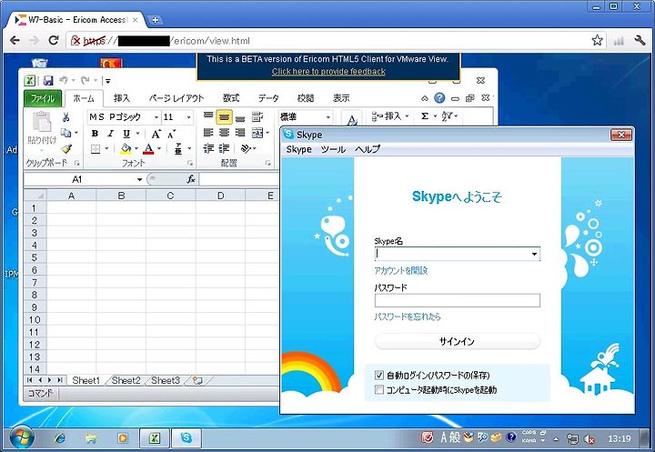This screenshot has width=655, height=452.
Task: Select the Sheet3 worksheet tab
Action: (x=166, y=380)
